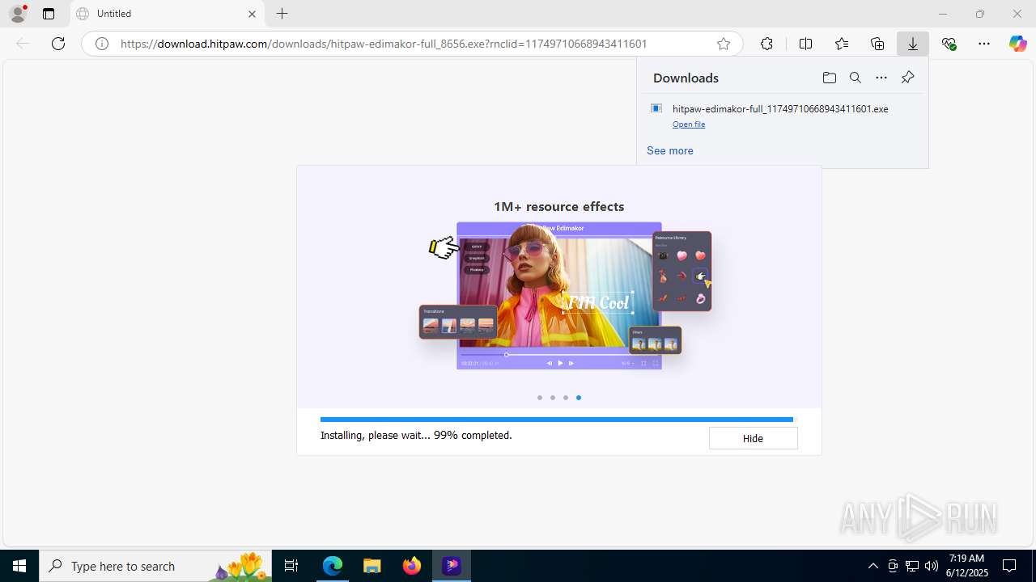Image resolution: width=1036 pixels, height=582 pixels.
Task: Open Microsoft Edge from taskbar
Action: click(x=333, y=566)
